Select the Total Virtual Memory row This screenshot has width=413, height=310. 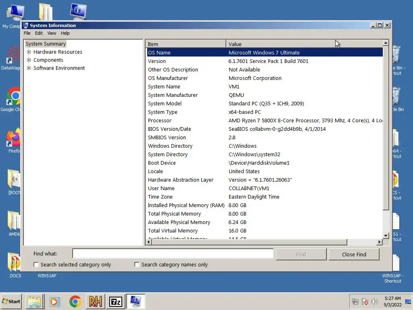[265, 230]
